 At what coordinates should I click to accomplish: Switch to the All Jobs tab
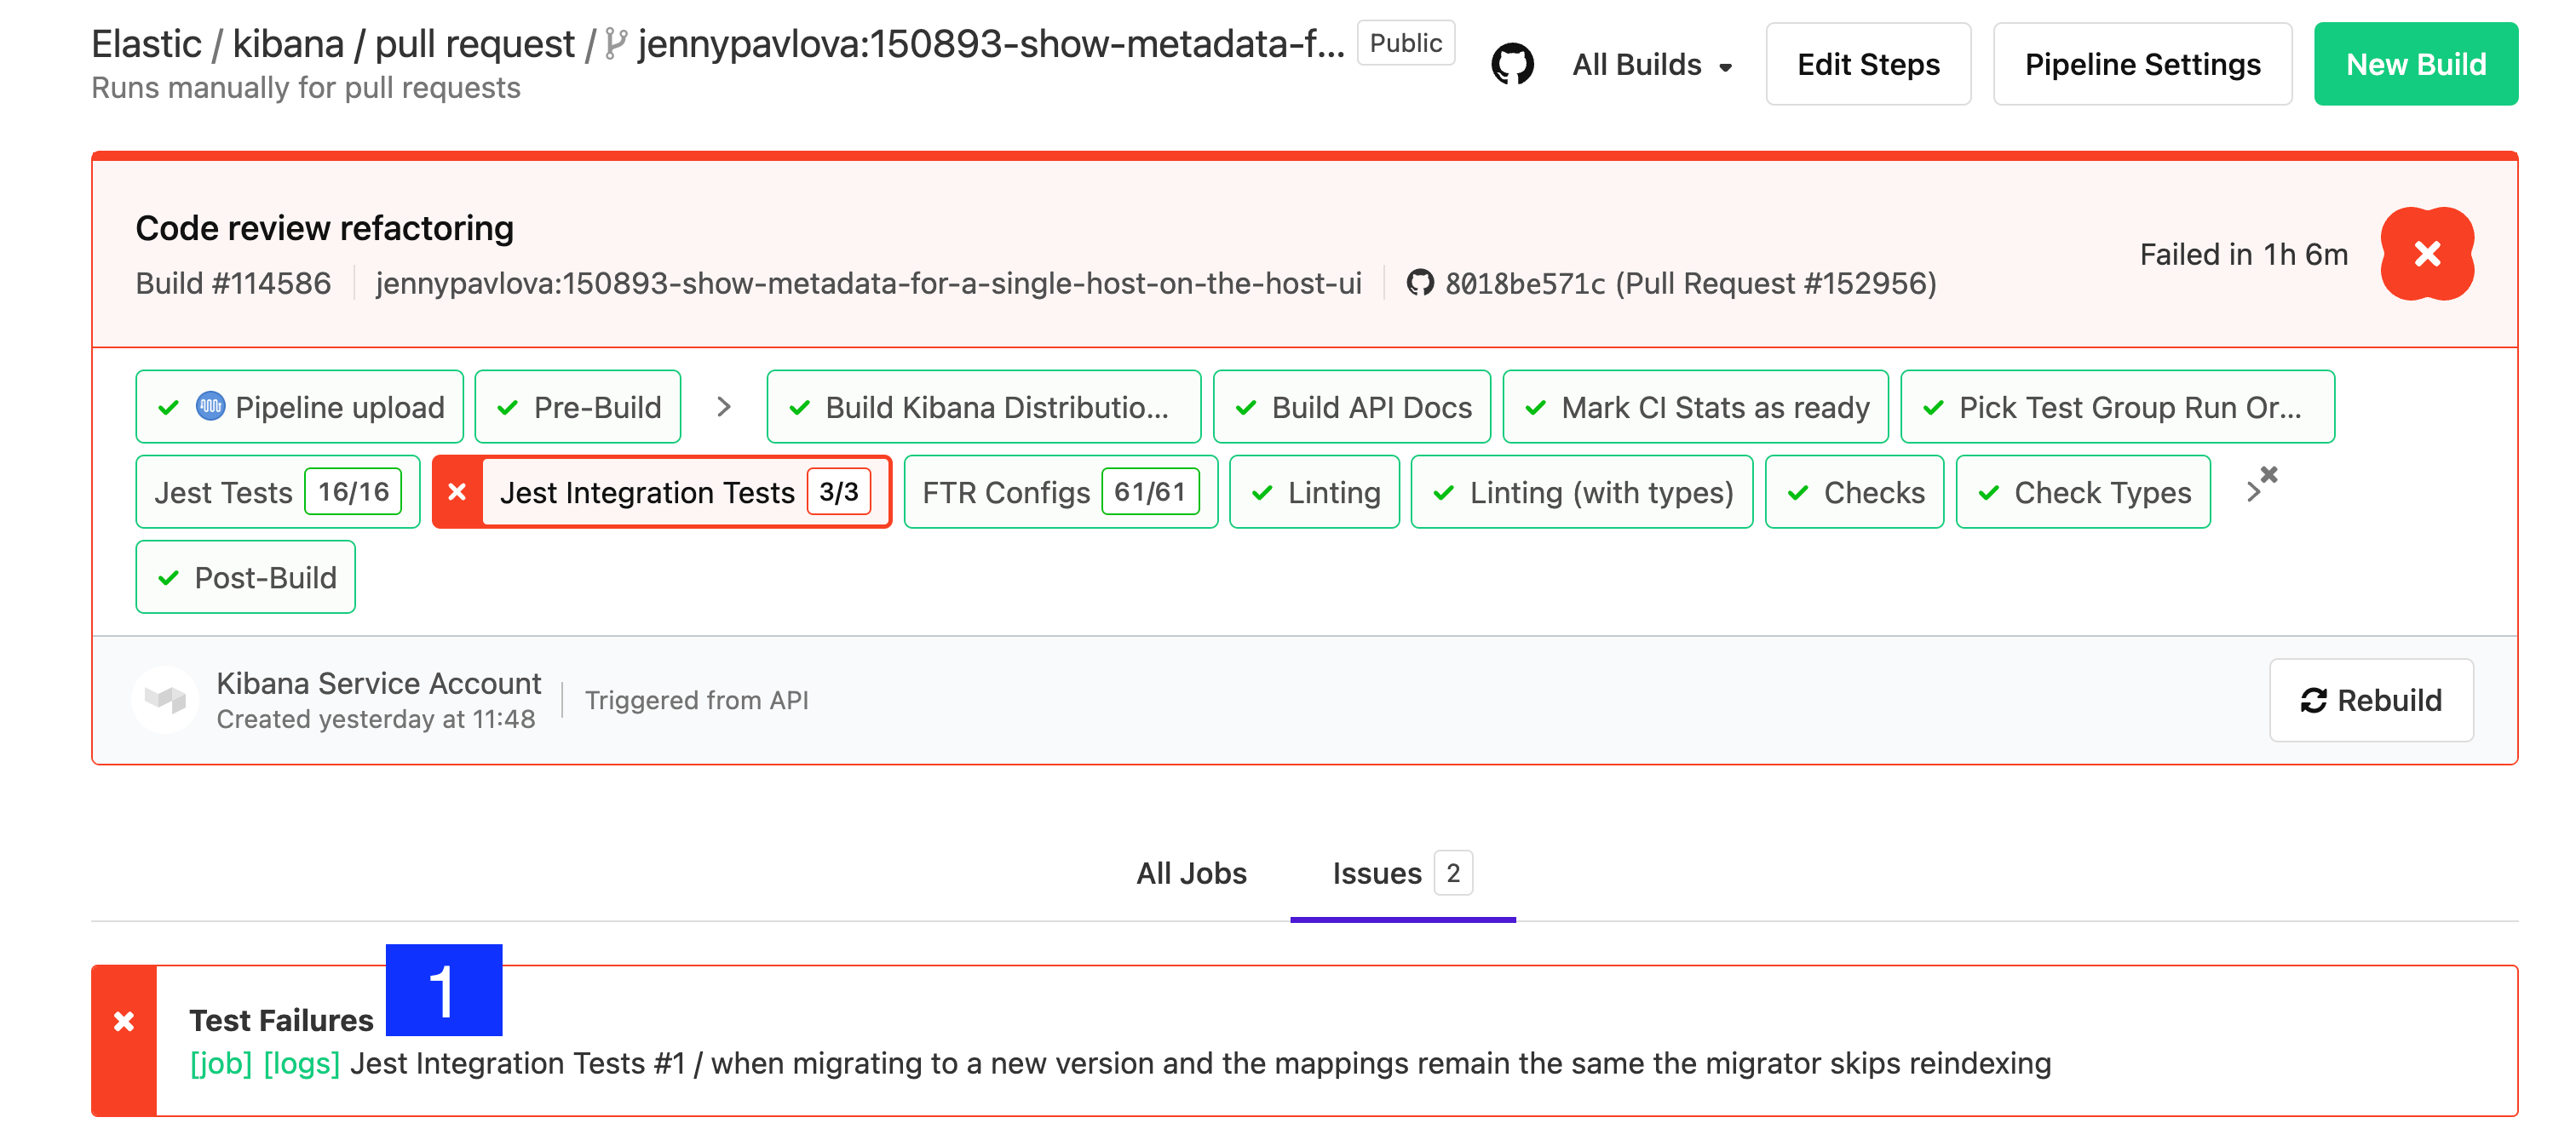[x=1190, y=874]
